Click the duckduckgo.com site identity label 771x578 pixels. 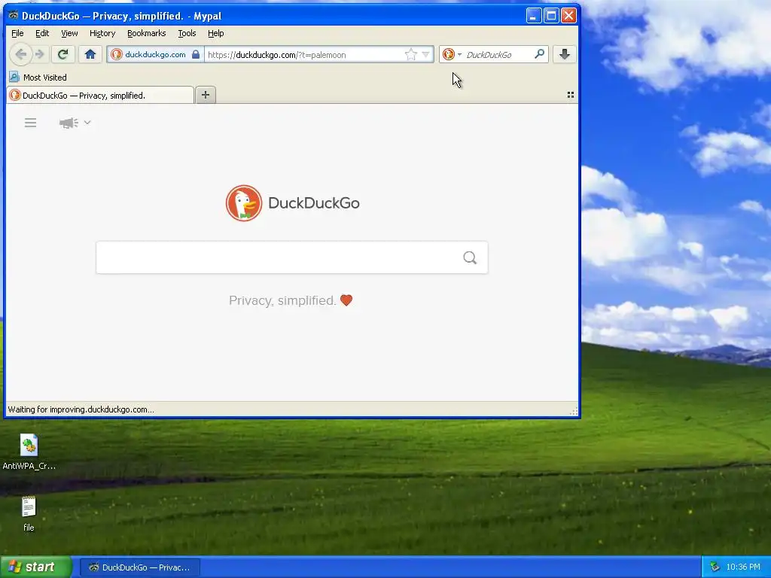click(155, 54)
